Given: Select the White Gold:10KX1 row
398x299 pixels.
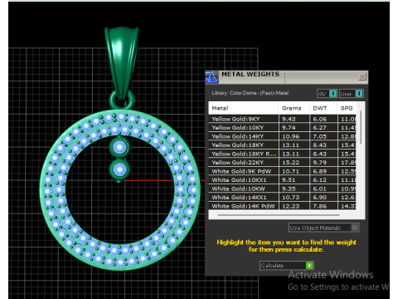Looking at the screenshot, I should coord(283,180).
